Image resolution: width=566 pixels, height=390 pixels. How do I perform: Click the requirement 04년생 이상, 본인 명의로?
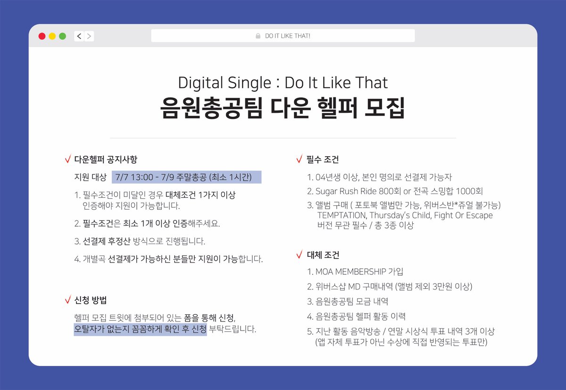click(380, 178)
